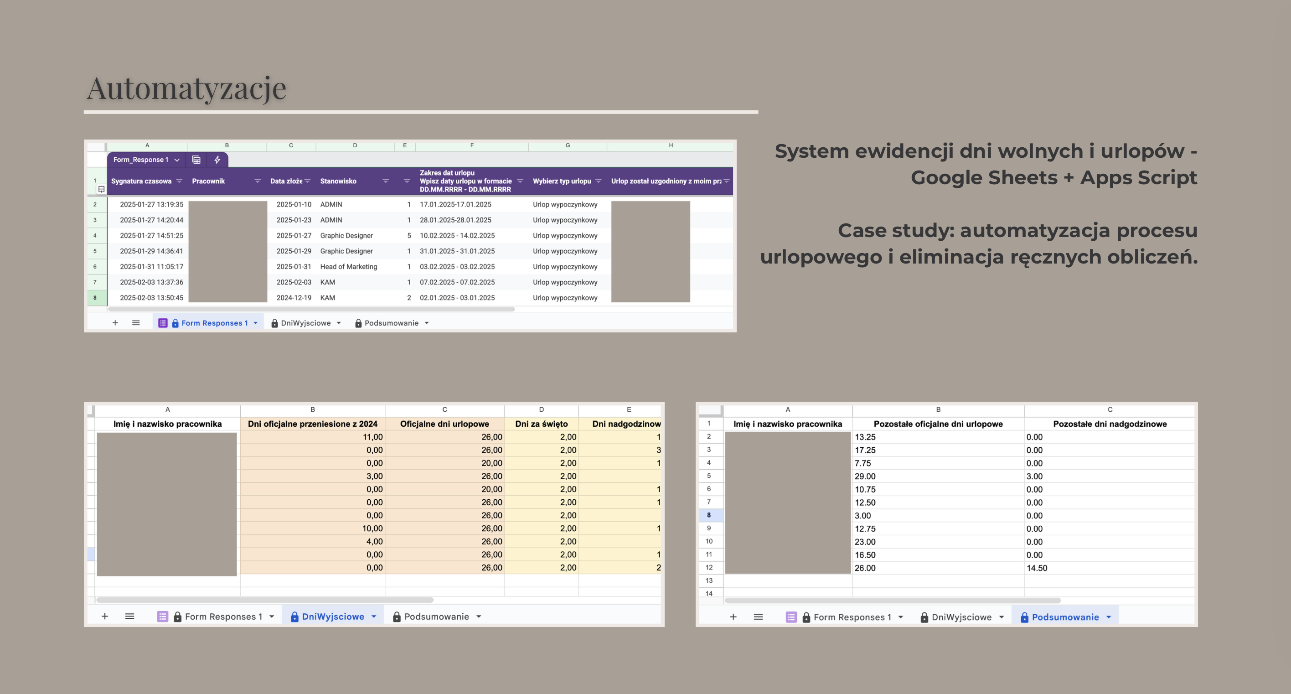Select the cell containing 14.50
The height and width of the screenshot is (694, 1291).
(x=1110, y=568)
